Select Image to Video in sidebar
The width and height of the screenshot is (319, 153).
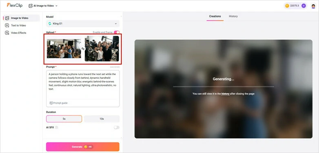[x=22, y=18]
